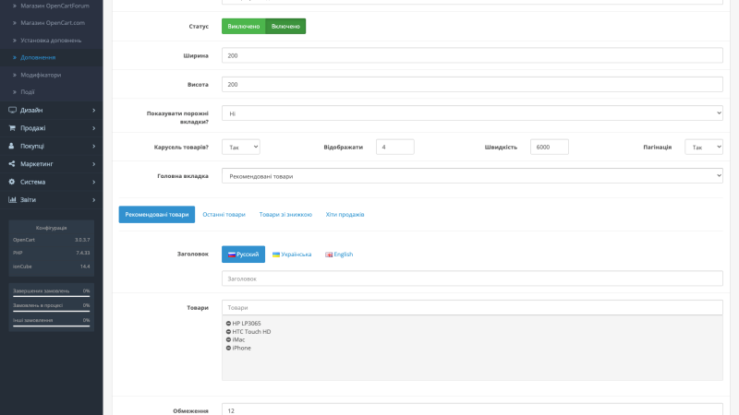The width and height of the screenshot is (739, 415).
Task: Remove HP LP3065 with its minus icon
Action: 228,324
